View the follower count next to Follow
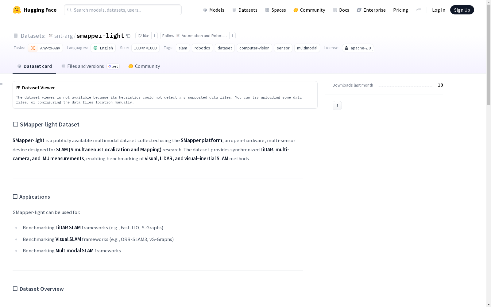Screen dimensions: 491x307 (232, 36)
